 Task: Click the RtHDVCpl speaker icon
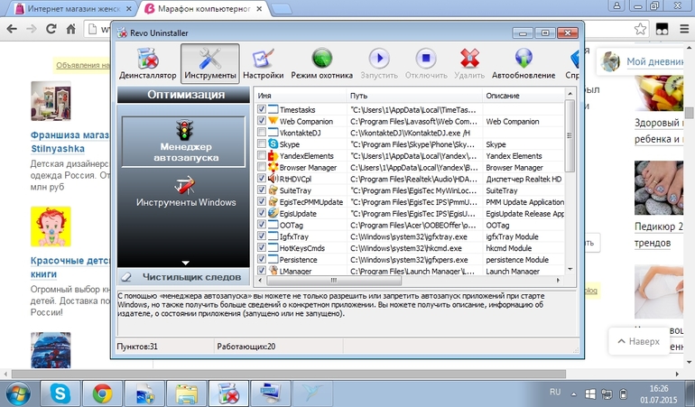[x=273, y=178]
